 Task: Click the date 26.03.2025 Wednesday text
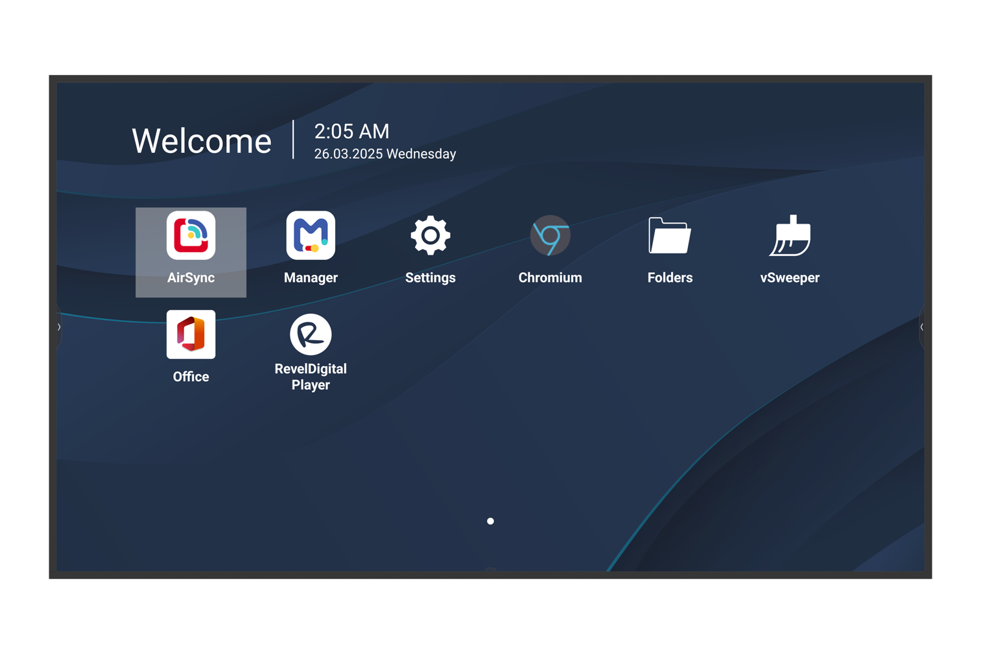[385, 154]
